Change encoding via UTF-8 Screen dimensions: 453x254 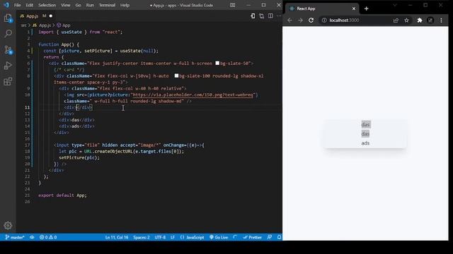pyautogui.click(x=160, y=237)
